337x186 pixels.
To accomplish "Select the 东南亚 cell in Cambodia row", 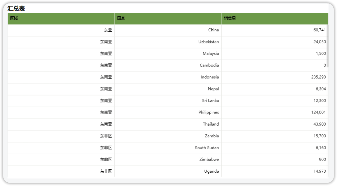I will pos(61,66).
